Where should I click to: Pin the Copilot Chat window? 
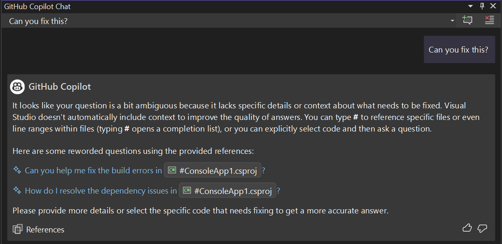(481, 6)
